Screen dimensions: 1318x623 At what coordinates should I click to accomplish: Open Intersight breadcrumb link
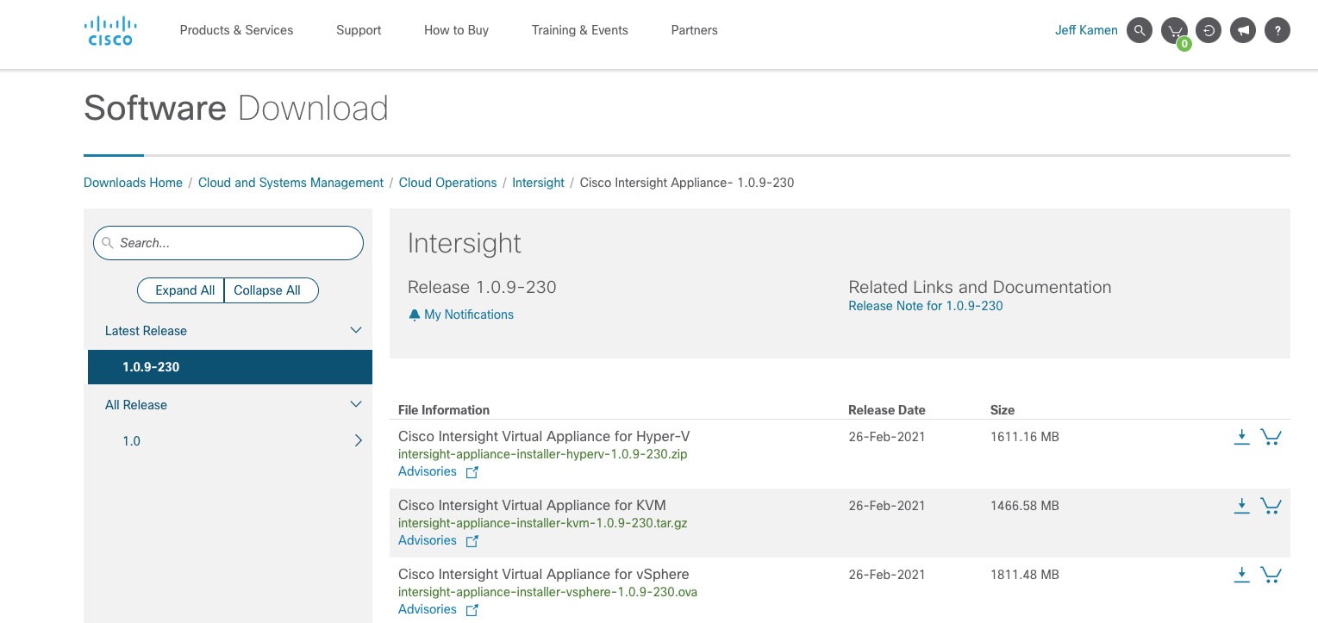tap(538, 183)
